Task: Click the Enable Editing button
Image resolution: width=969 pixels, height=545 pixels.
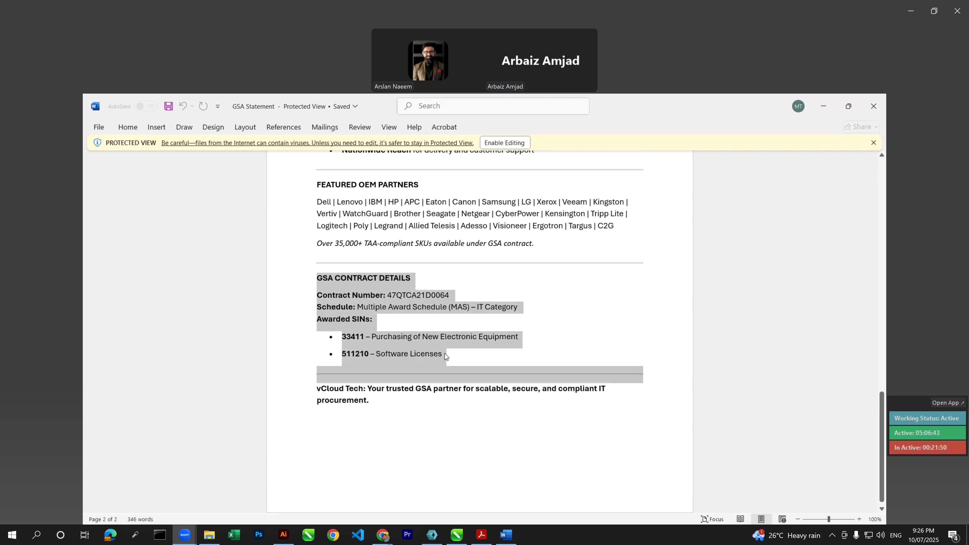Action: coord(505,143)
